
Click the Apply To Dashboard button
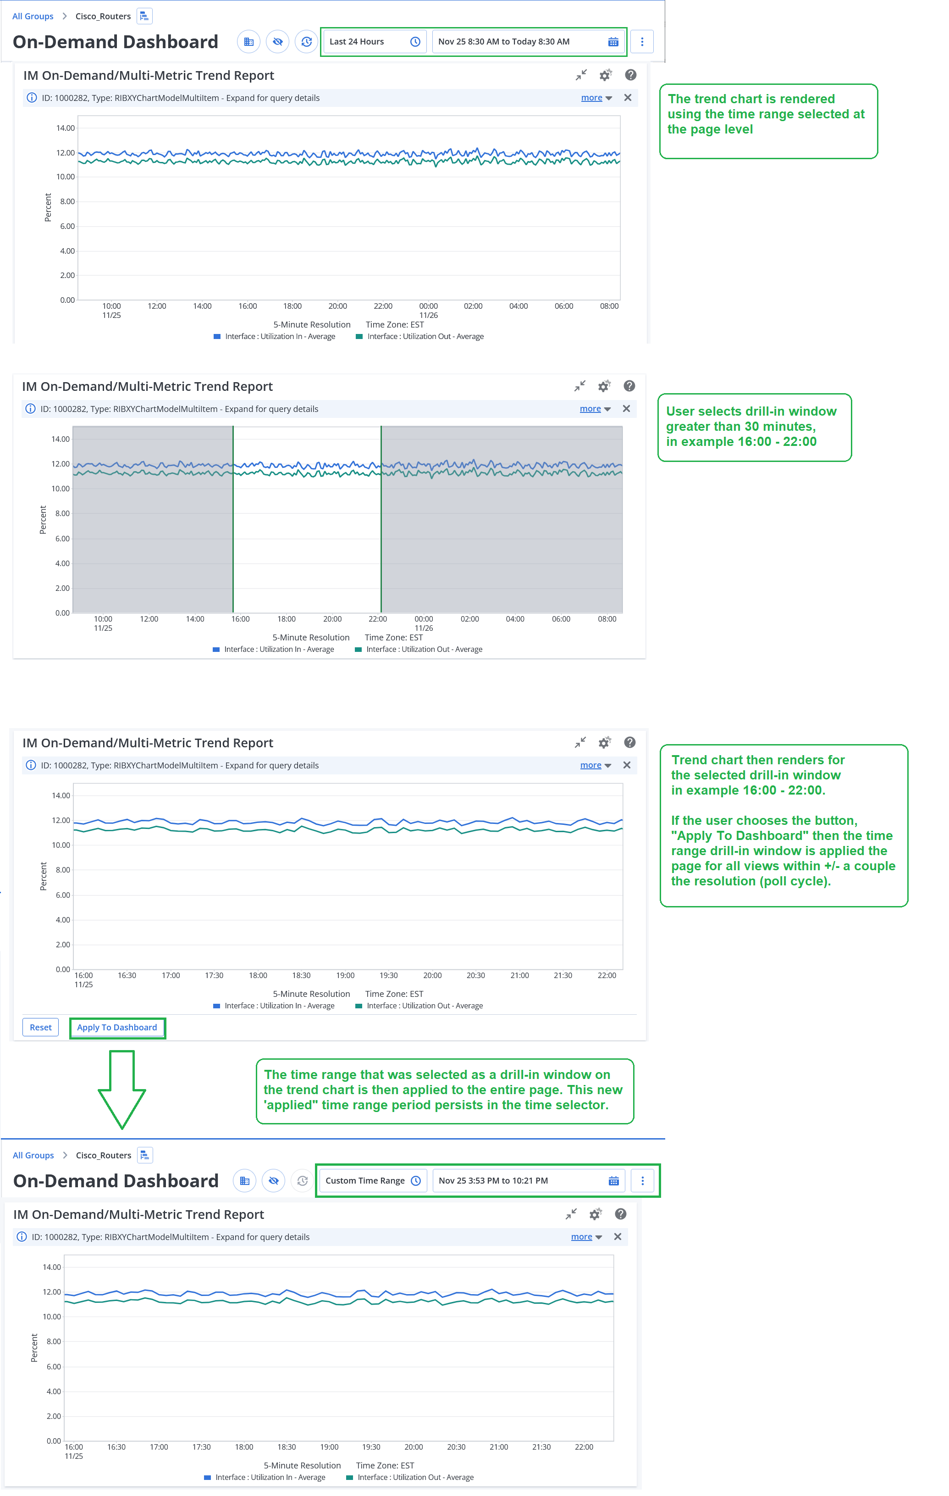click(117, 1027)
